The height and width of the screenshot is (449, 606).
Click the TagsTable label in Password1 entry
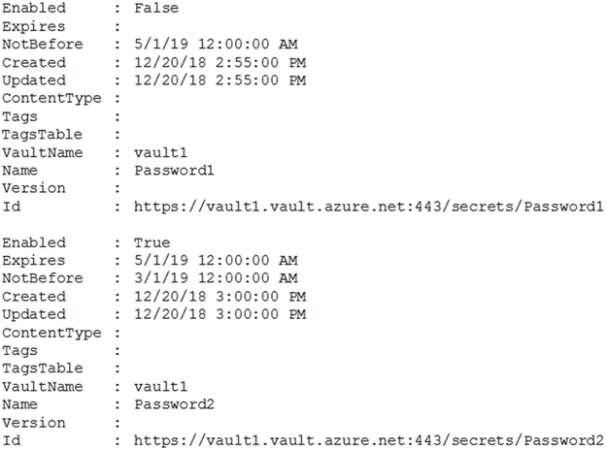click(x=43, y=134)
